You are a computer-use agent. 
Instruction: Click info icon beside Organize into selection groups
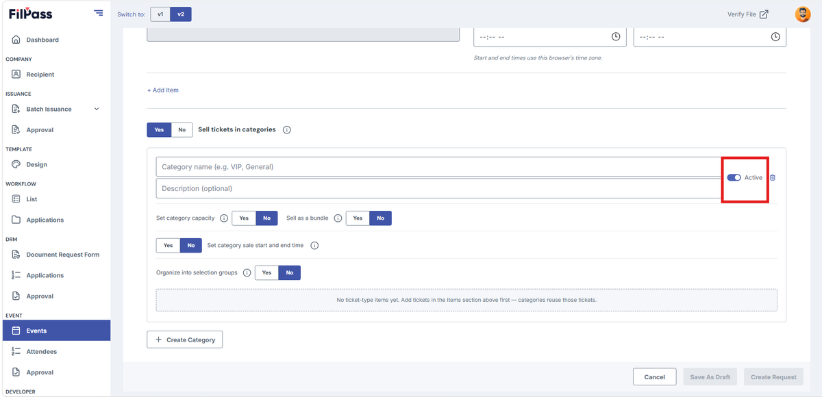click(x=247, y=272)
